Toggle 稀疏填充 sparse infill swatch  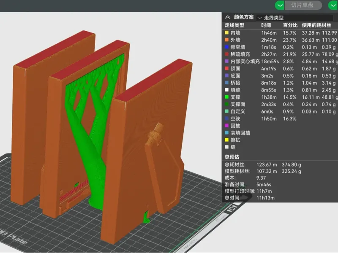[x=226, y=54]
